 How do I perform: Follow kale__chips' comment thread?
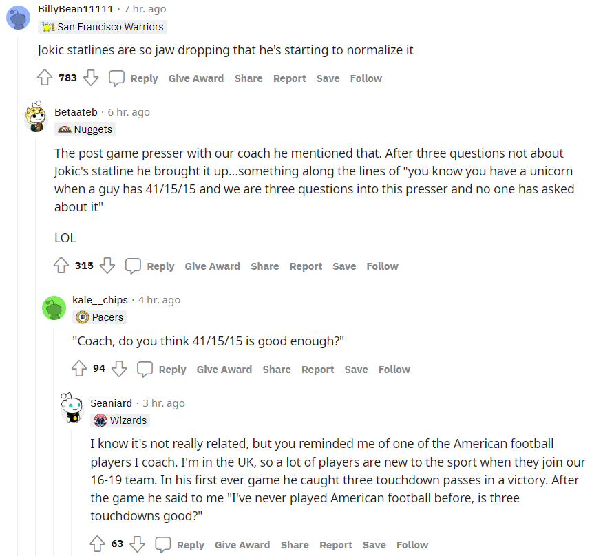[394, 370]
